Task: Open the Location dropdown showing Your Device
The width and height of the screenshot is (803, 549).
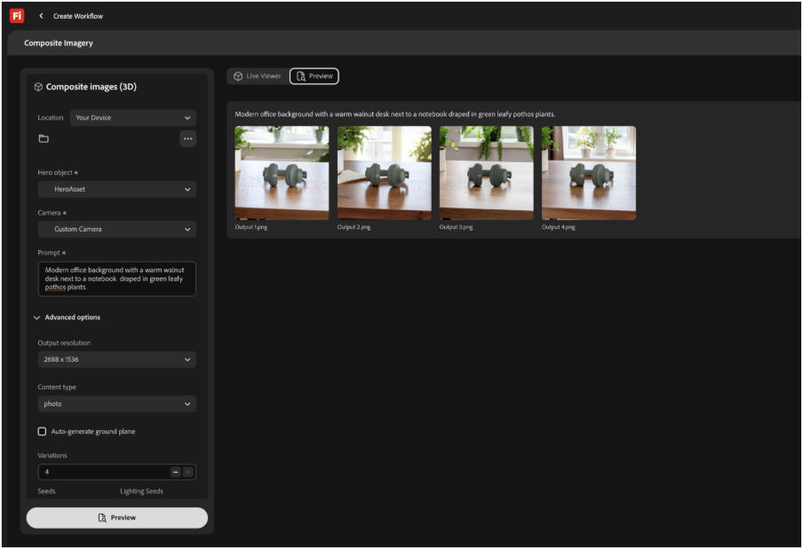Action: 132,118
